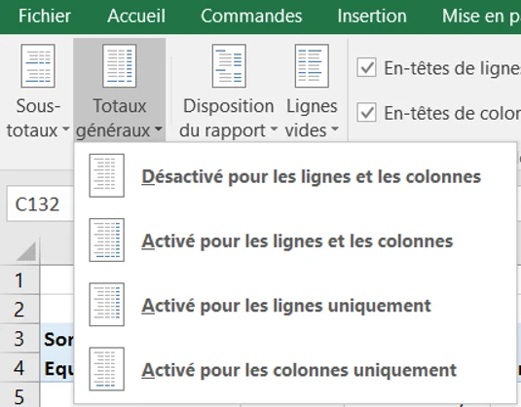Expand the Disposition du rapport dropdown
521x407 pixels.
(x=274, y=129)
